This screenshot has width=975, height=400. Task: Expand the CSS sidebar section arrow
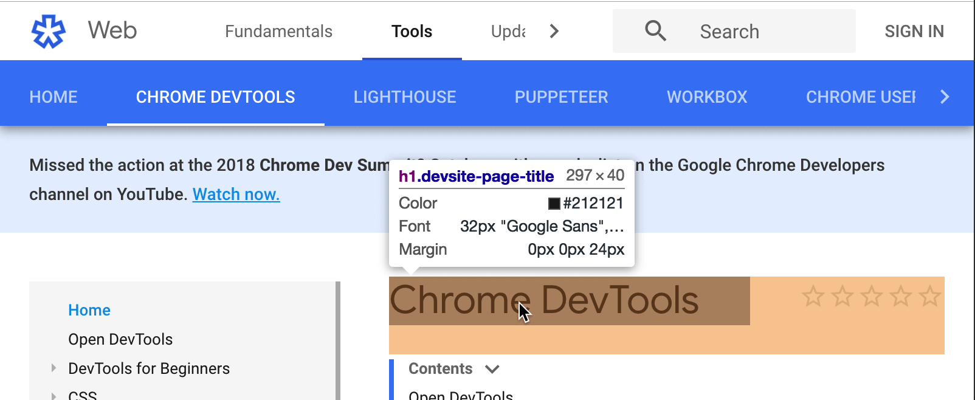tap(53, 396)
